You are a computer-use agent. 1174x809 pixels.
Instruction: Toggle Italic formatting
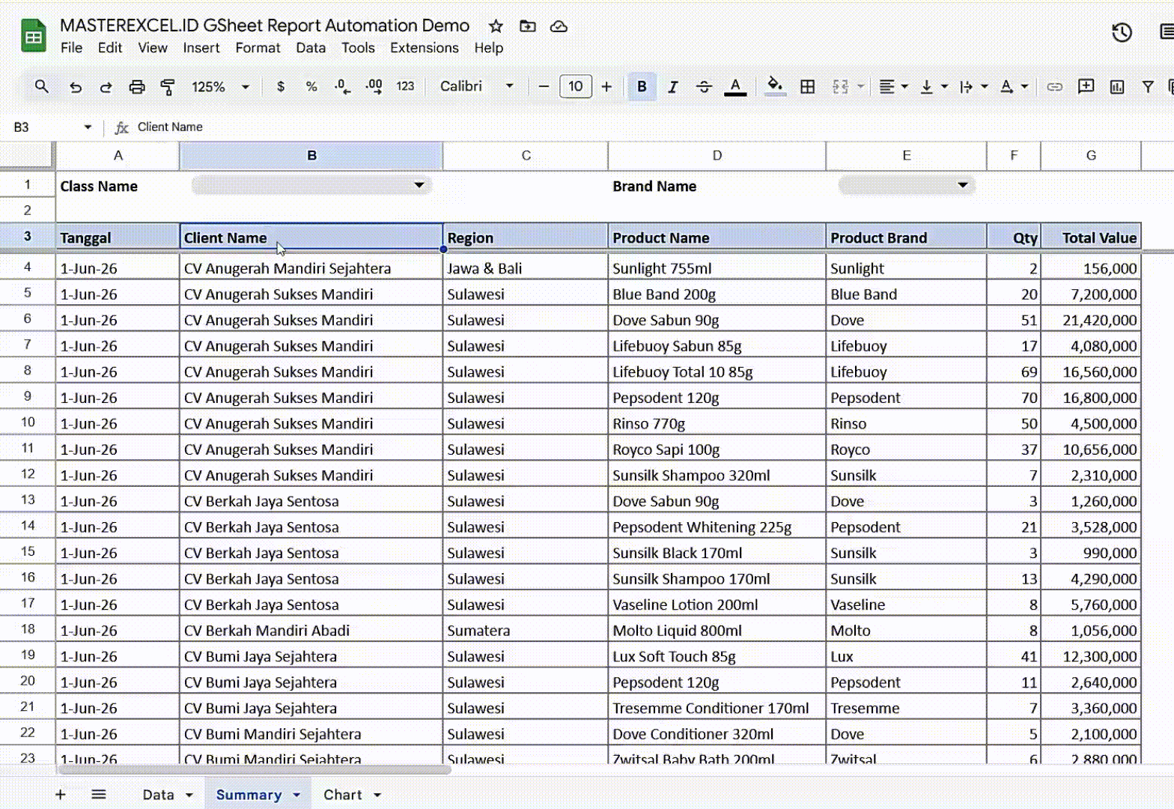pyautogui.click(x=672, y=87)
